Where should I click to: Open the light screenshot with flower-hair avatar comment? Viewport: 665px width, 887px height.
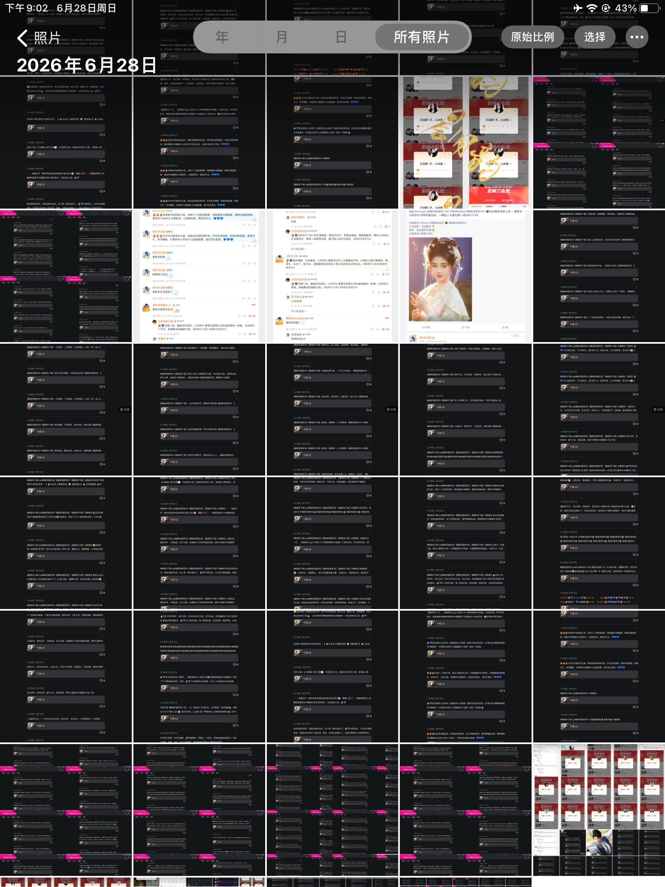(332, 276)
